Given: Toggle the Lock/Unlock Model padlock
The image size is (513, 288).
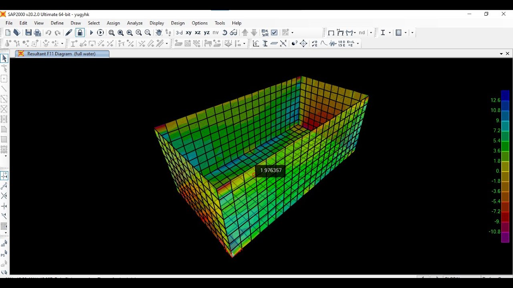Looking at the screenshot, I should coord(80,33).
